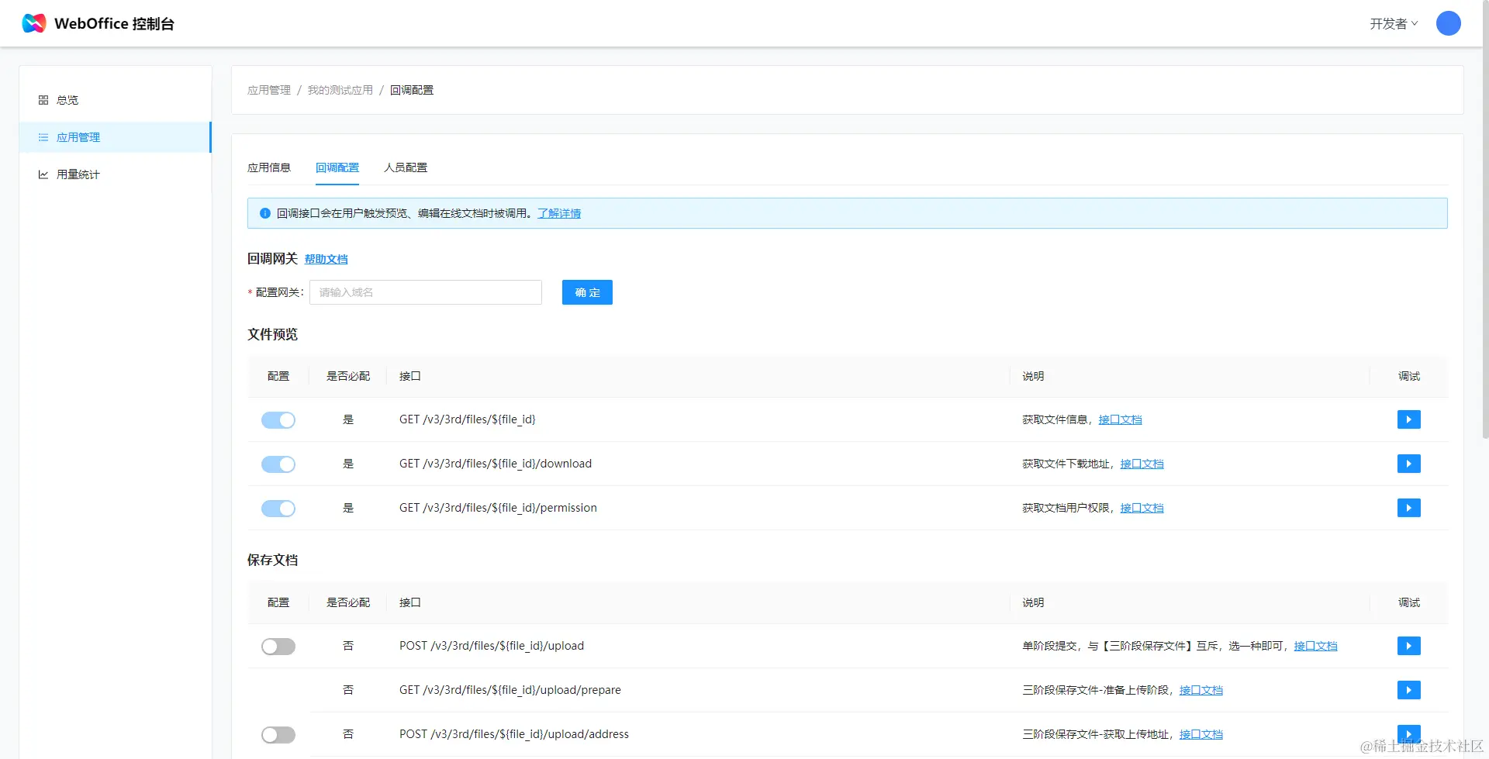Click the WebOffice logo icon

click(34, 23)
